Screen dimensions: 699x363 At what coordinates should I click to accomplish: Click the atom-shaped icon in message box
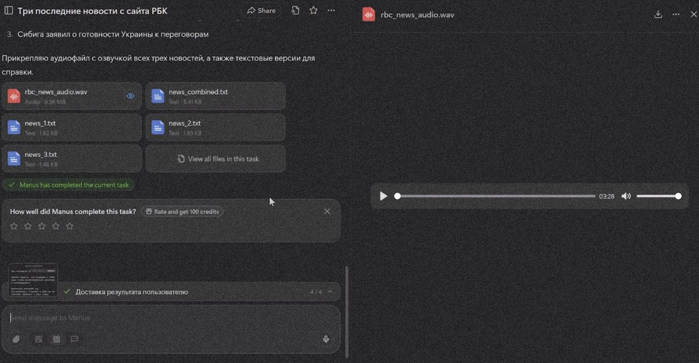56,339
